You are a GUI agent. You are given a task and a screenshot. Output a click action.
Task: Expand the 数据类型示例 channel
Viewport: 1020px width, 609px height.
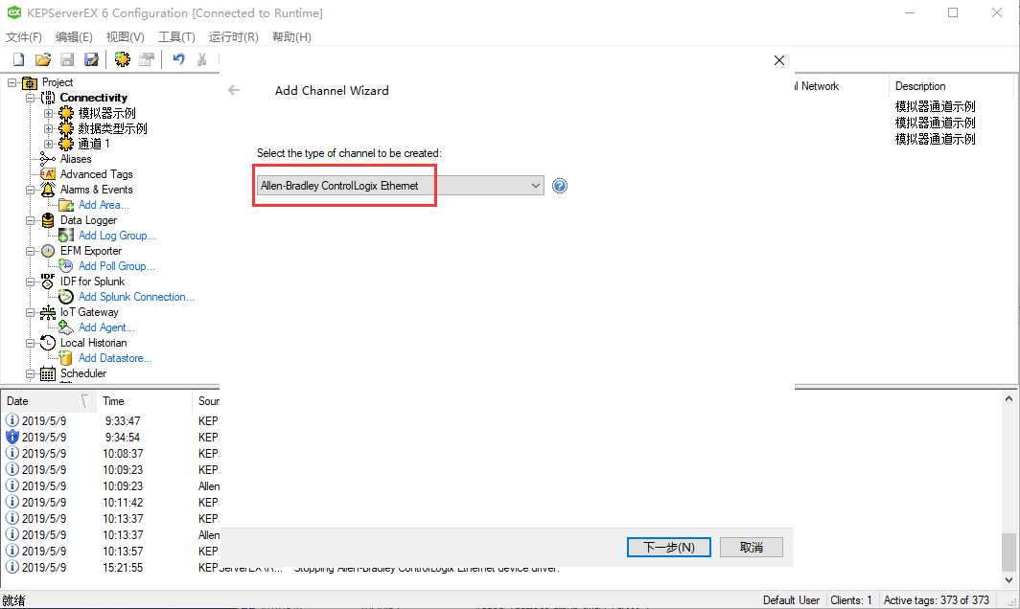coord(48,128)
